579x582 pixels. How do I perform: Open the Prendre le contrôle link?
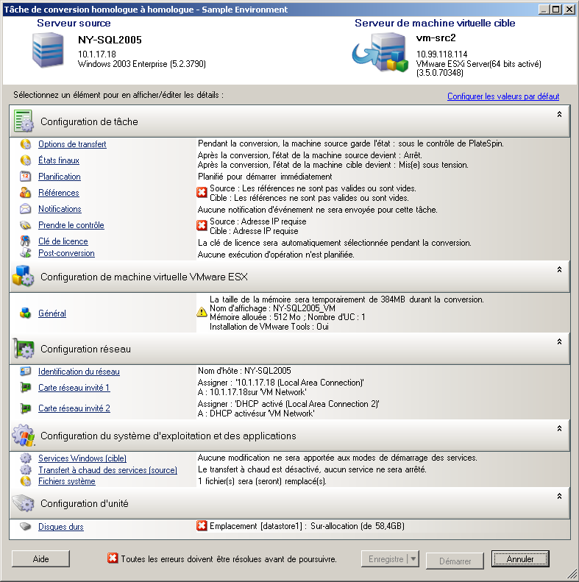(x=71, y=225)
